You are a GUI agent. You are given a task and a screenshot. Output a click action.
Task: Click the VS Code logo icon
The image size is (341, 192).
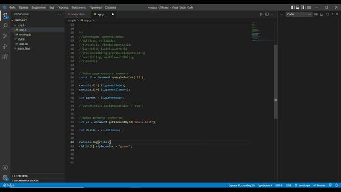pos(4,7)
